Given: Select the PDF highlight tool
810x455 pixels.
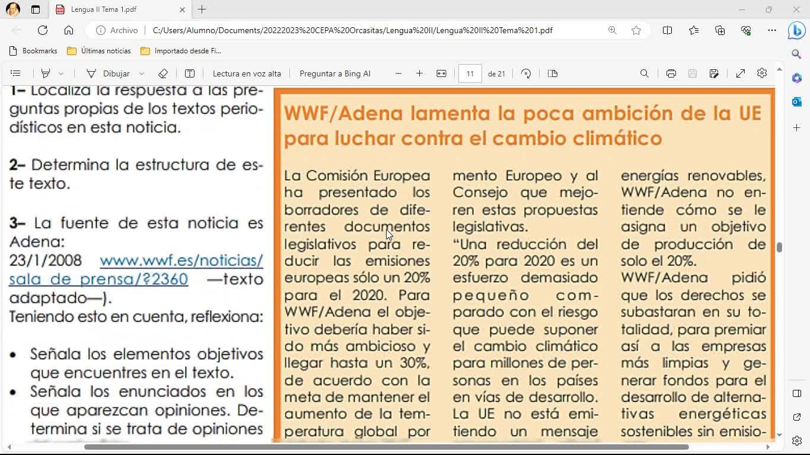Looking at the screenshot, I should (46, 73).
